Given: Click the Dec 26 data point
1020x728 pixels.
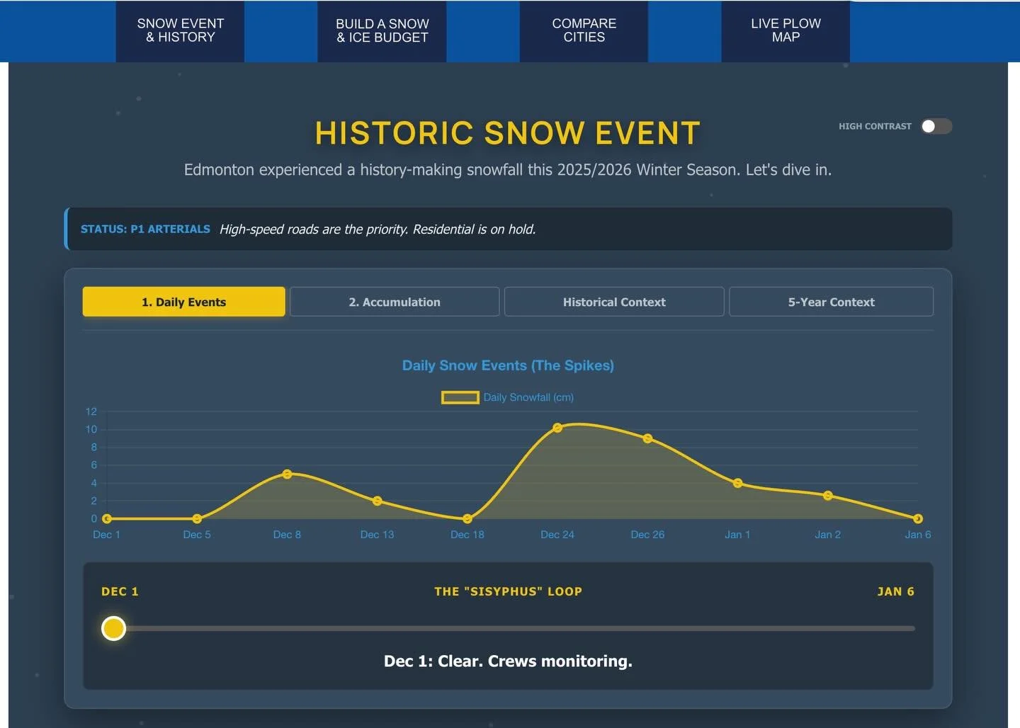Looking at the screenshot, I should pyautogui.click(x=647, y=438).
